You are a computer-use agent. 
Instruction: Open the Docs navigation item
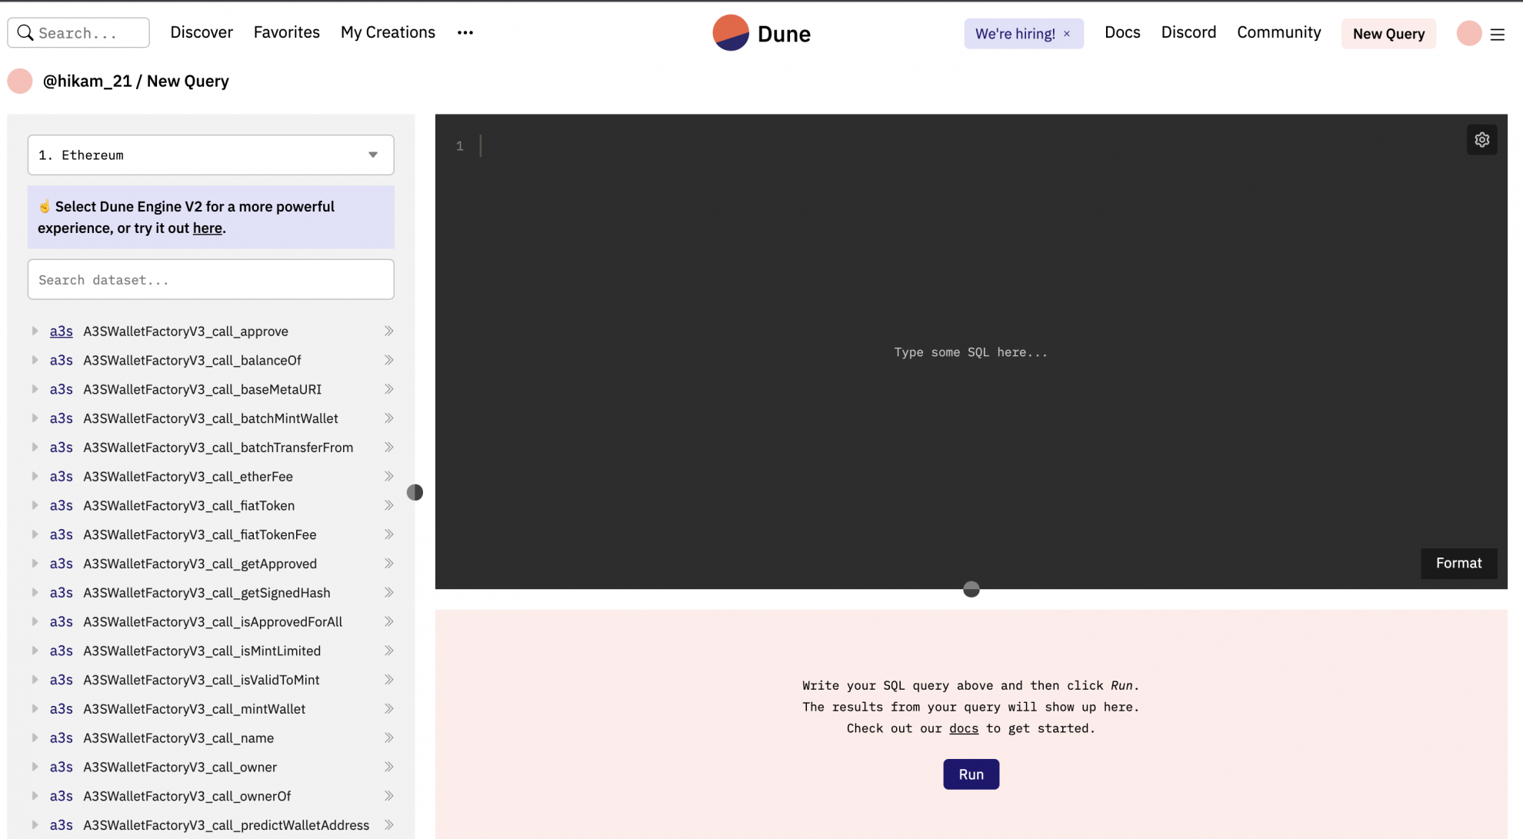(1122, 32)
